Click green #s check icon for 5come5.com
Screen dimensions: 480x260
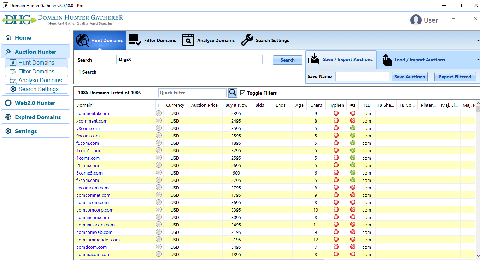click(353, 172)
